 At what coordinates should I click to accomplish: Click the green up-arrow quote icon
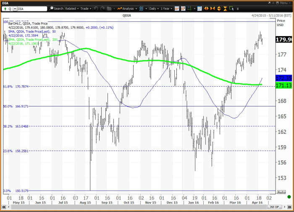pos(5,9)
